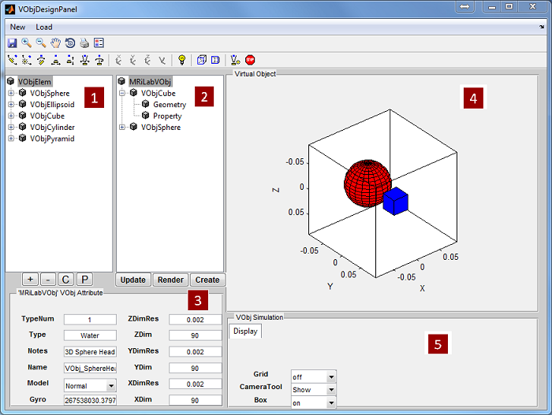Click the Save figure icon
552x415 pixels.
click(x=13, y=43)
